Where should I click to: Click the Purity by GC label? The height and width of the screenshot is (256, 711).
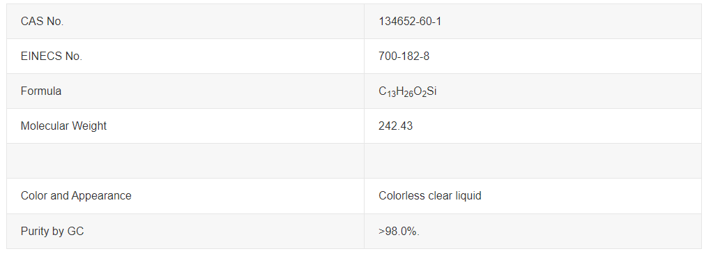(x=52, y=231)
